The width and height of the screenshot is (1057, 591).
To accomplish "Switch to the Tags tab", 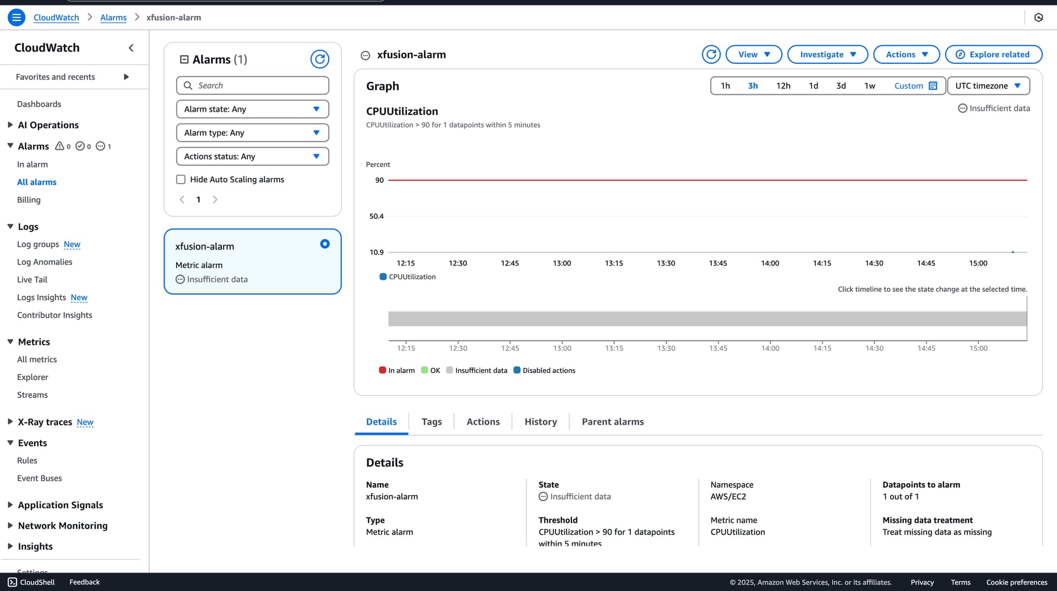I will coord(431,422).
